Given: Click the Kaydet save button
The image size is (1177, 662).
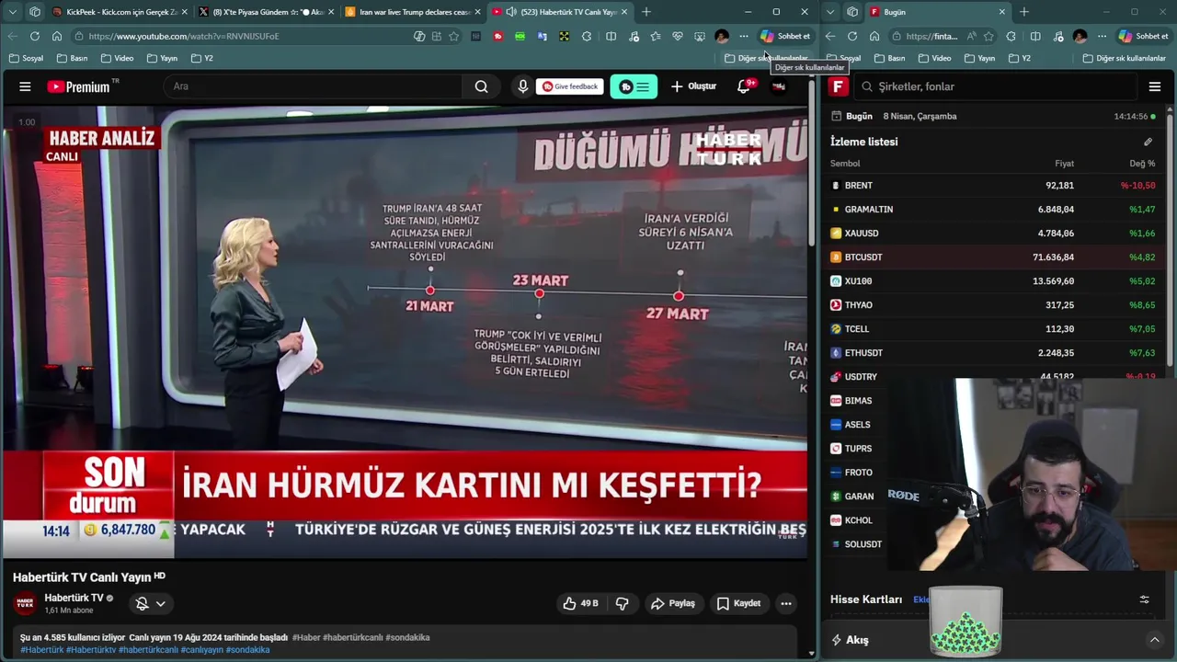Looking at the screenshot, I should pyautogui.click(x=739, y=603).
